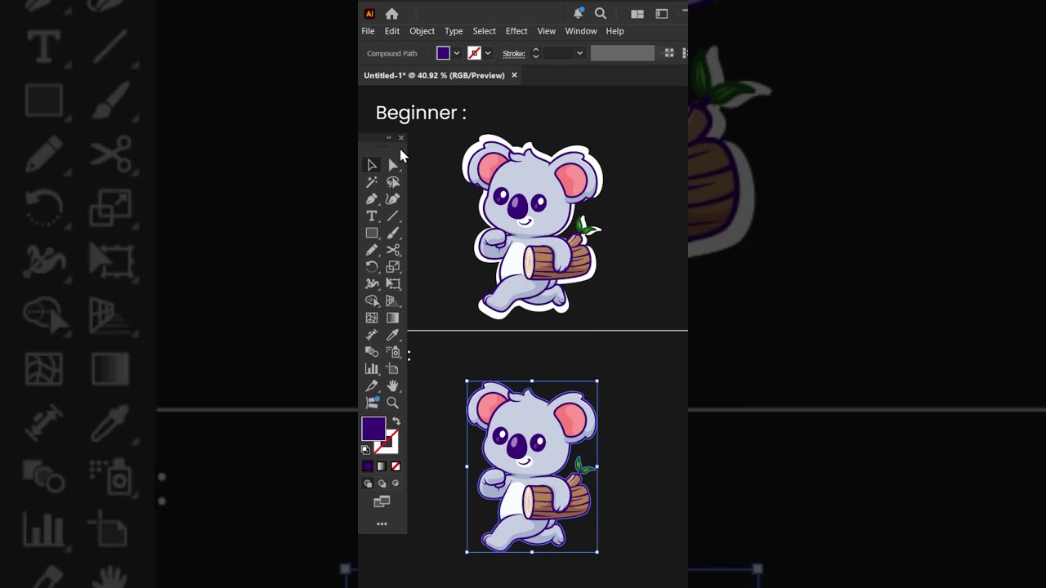Collapse the tools panel with double arrows
The width and height of the screenshot is (1046, 588).
tap(389, 137)
